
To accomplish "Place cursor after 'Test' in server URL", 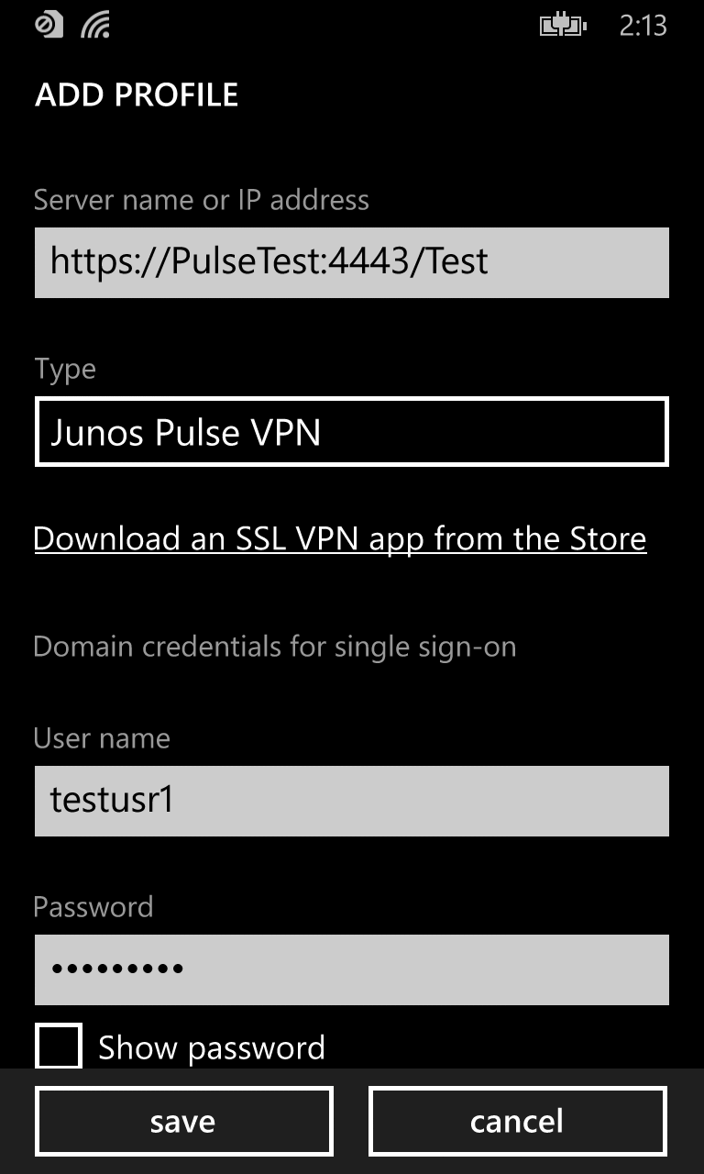I will [491, 263].
